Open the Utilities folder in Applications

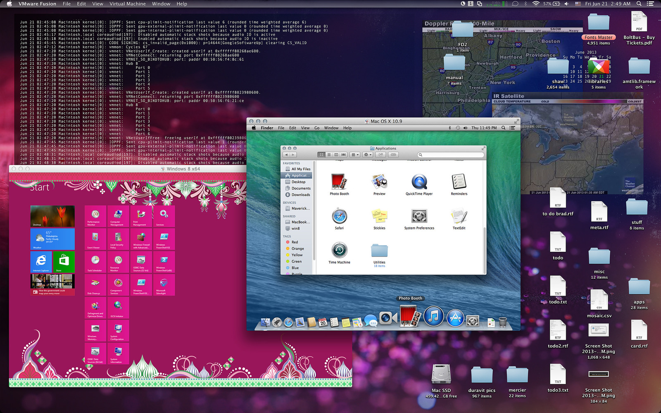379,255
